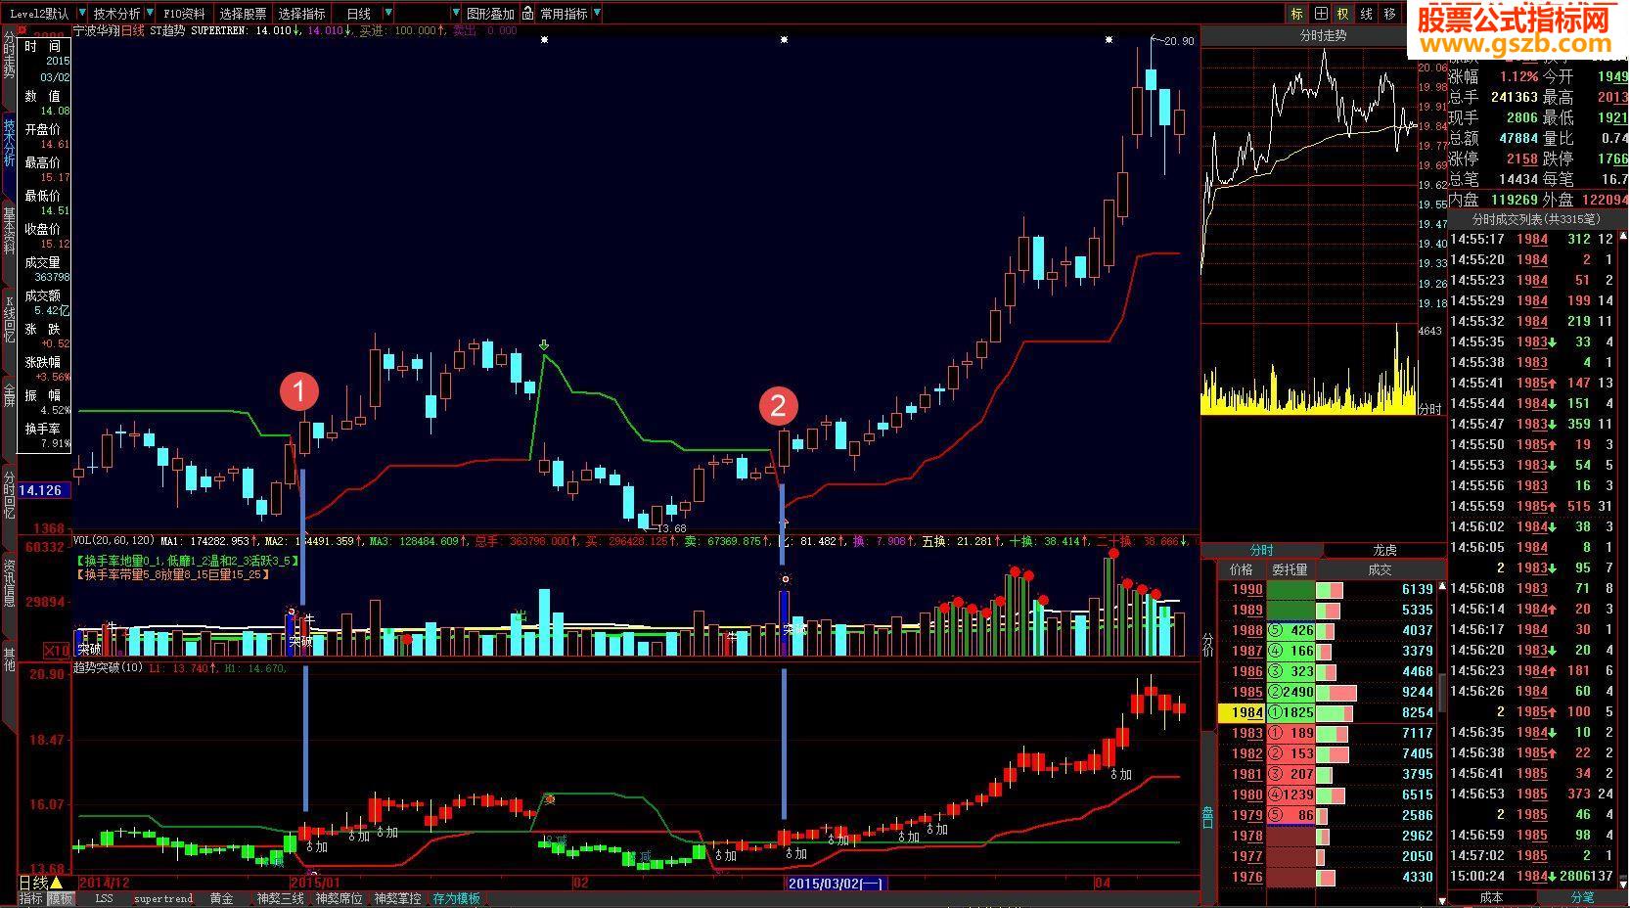Image resolution: width=1630 pixels, height=908 pixels.
Task: Expand the 技术分析 dropdown arrow
Action: tap(150, 14)
